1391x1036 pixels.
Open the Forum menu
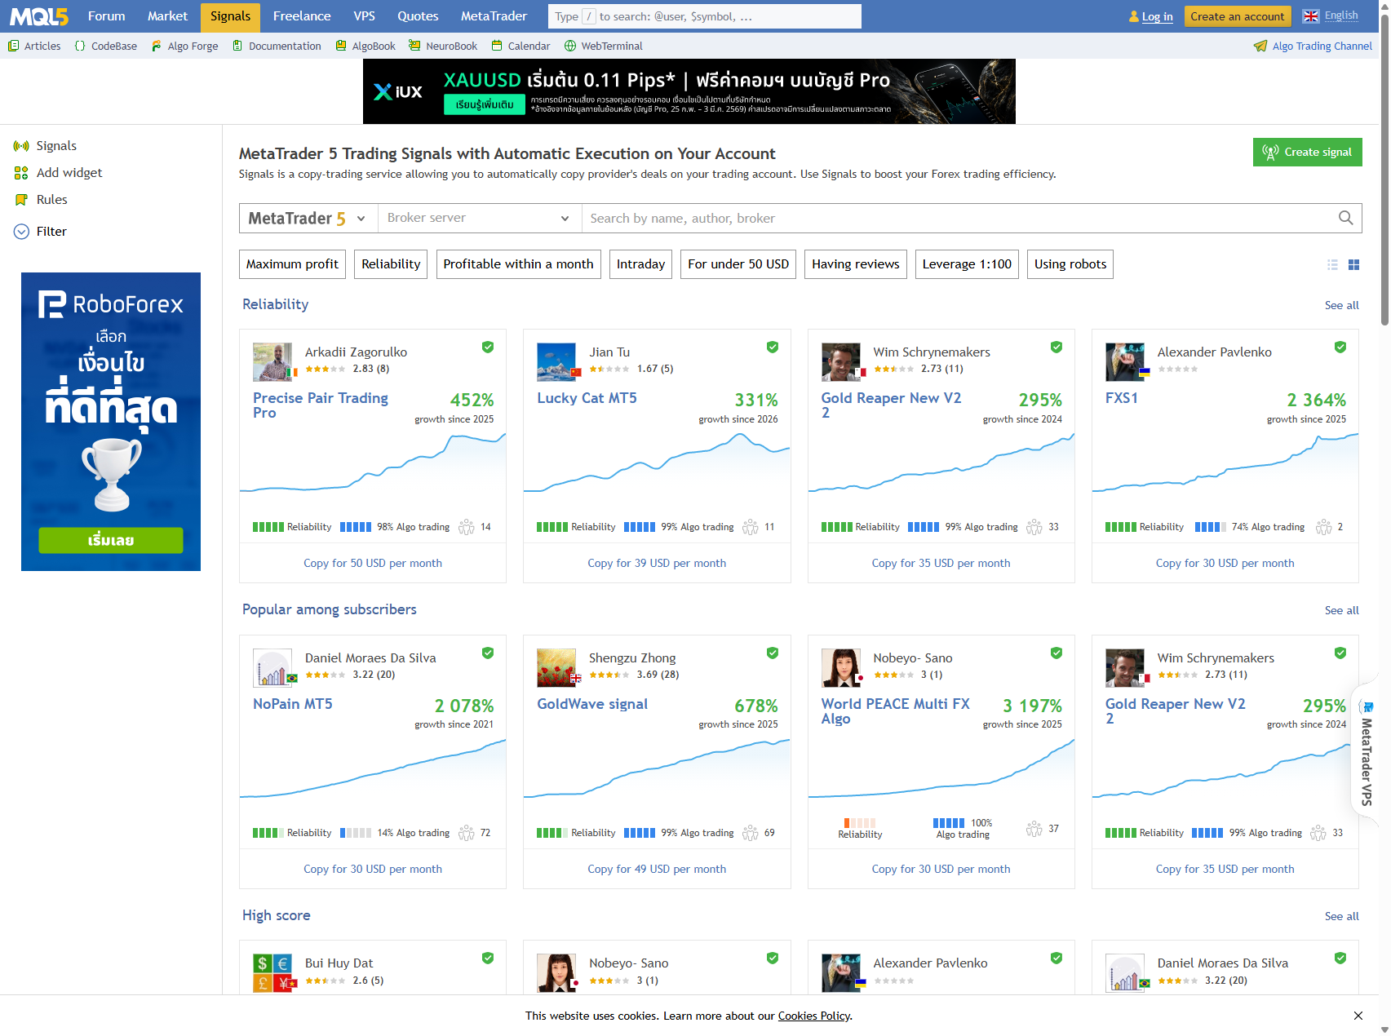coord(107,16)
